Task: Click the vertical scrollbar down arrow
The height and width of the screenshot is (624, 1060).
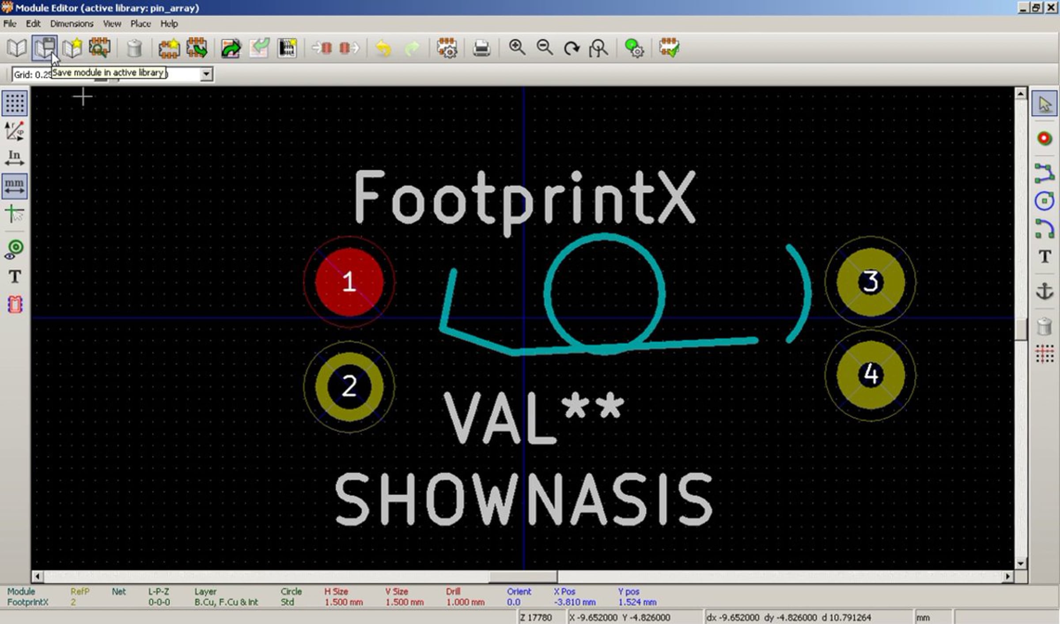Action: coord(1020,563)
